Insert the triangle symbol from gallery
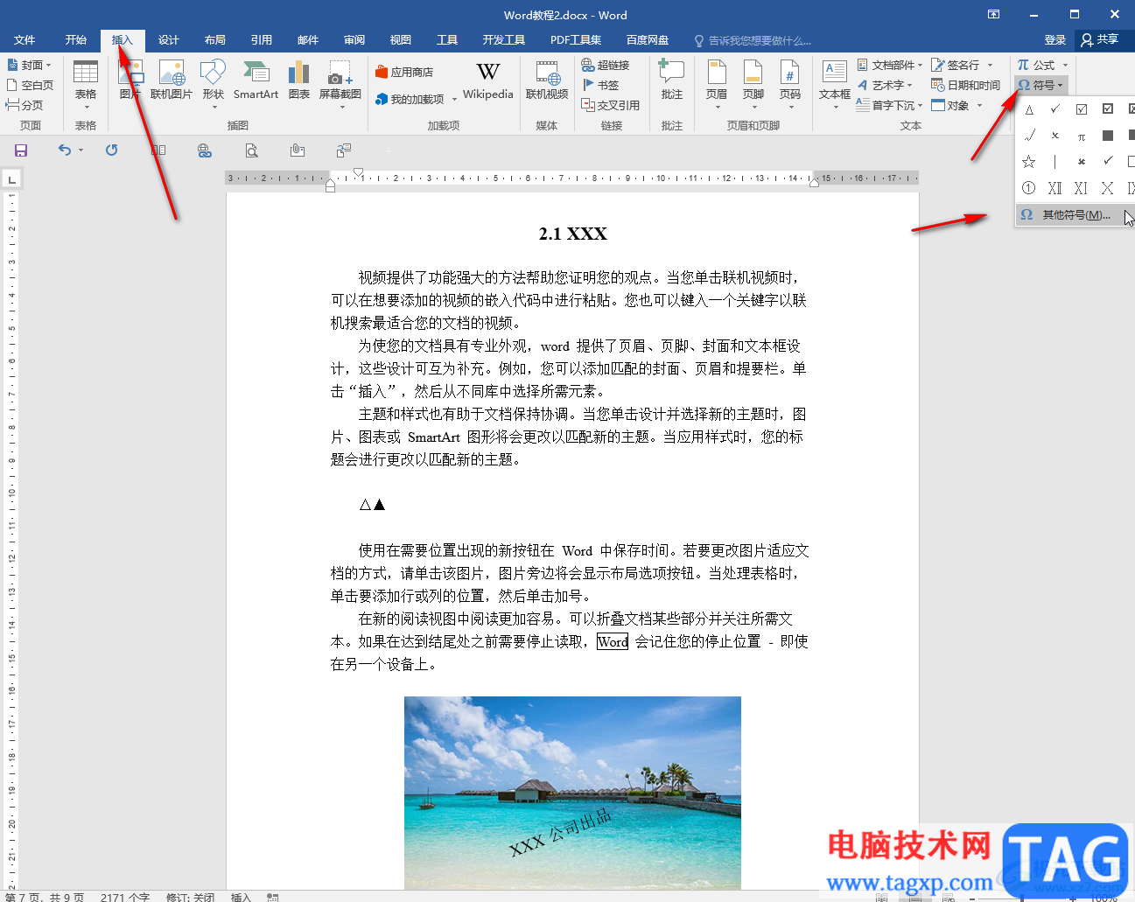1135x902 pixels. tap(1029, 109)
